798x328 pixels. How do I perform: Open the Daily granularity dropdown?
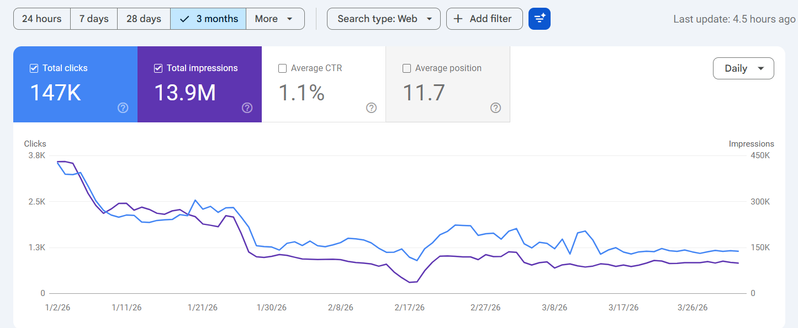[x=743, y=68]
